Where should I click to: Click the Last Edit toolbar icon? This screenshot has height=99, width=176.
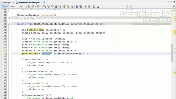coord(29,6)
